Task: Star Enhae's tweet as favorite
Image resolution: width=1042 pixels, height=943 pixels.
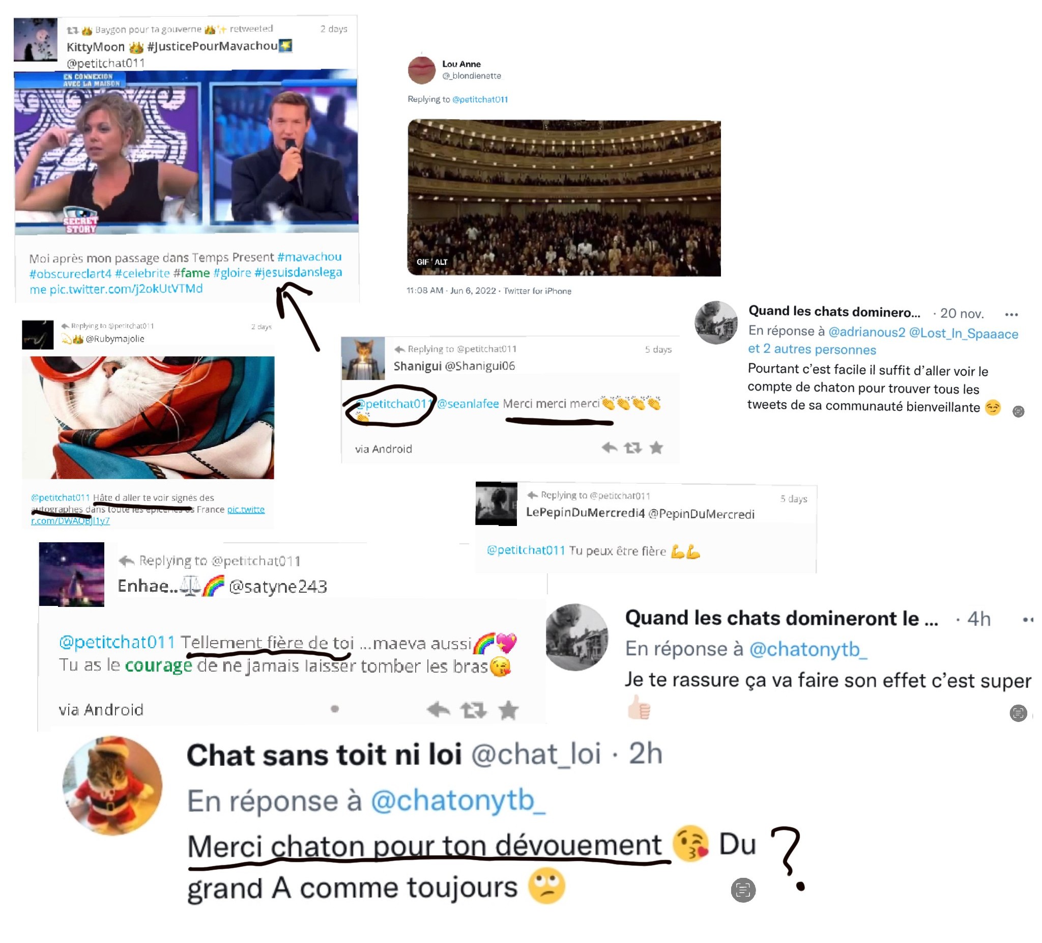Action: pyautogui.click(x=509, y=710)
